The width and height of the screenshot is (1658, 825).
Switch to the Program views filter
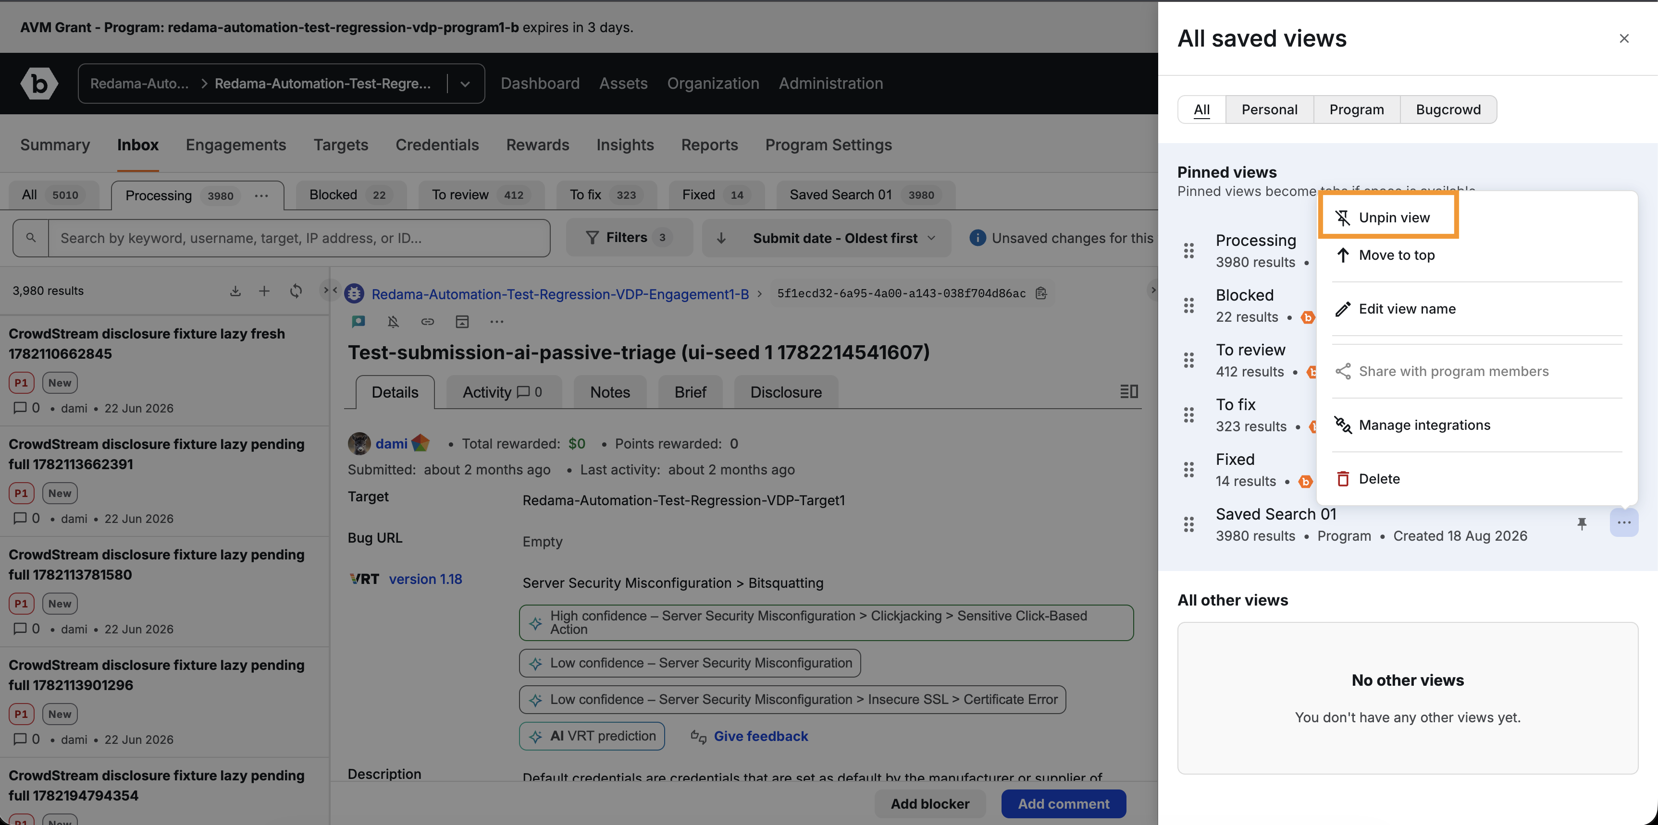[1357, 109]
